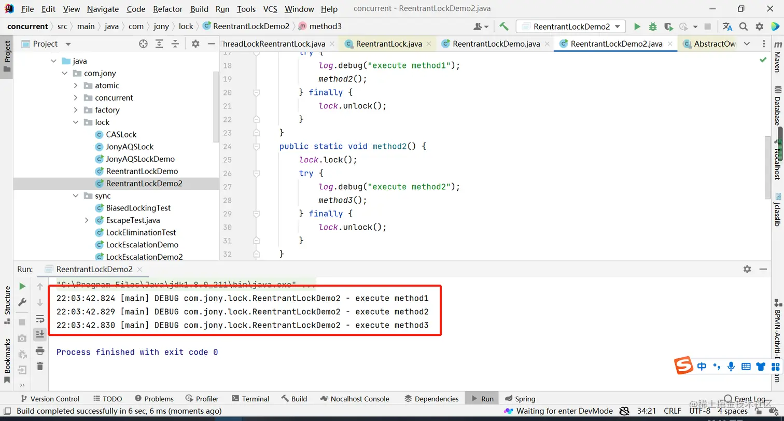Image resolution: width=784 pixels, height=421 pixels.
Task: Show more editor tab options (three dots)
Action: pyautogui.click(x=763, y=44)
